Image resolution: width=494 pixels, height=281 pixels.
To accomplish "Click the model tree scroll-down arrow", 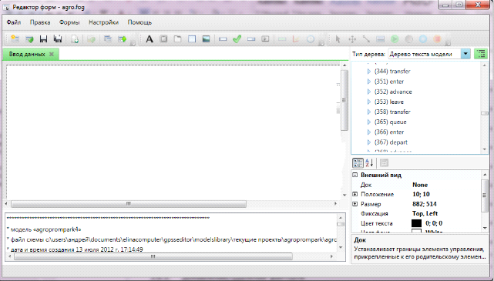I will 485,149.
